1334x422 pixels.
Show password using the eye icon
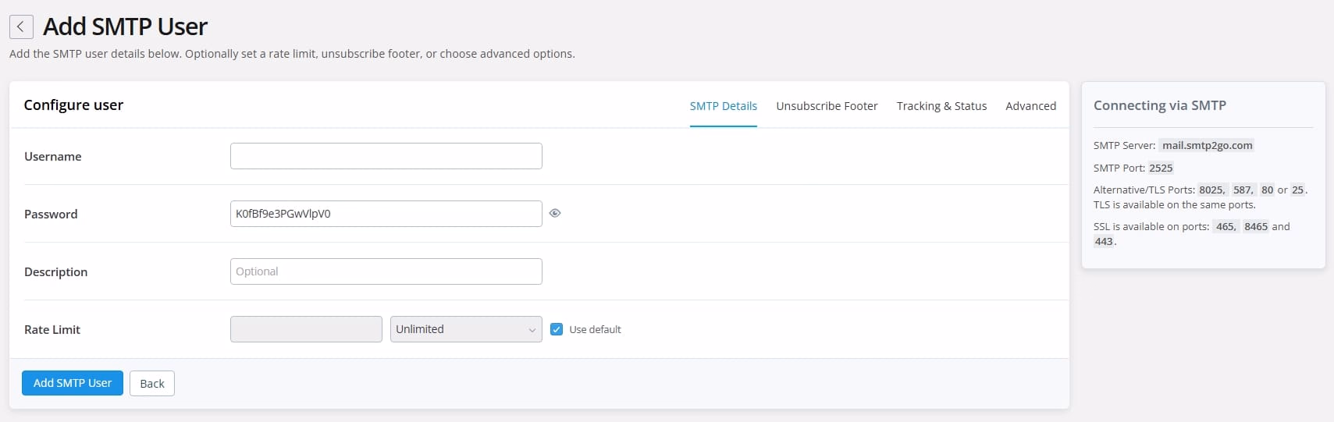click(x=555, y=213)
